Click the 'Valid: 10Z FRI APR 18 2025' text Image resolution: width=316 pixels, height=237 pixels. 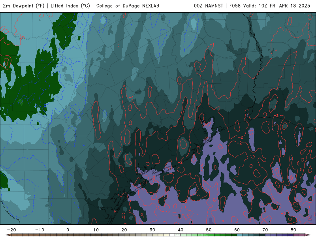point(276,6)
